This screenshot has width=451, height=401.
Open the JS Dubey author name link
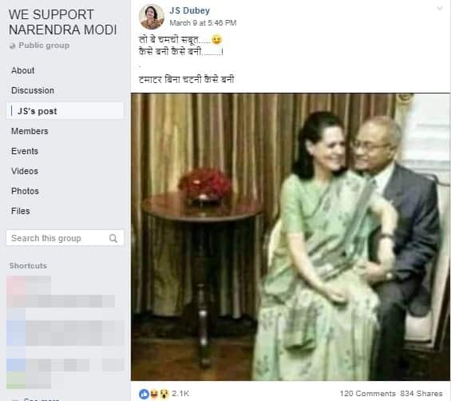[x=189, y=10]
